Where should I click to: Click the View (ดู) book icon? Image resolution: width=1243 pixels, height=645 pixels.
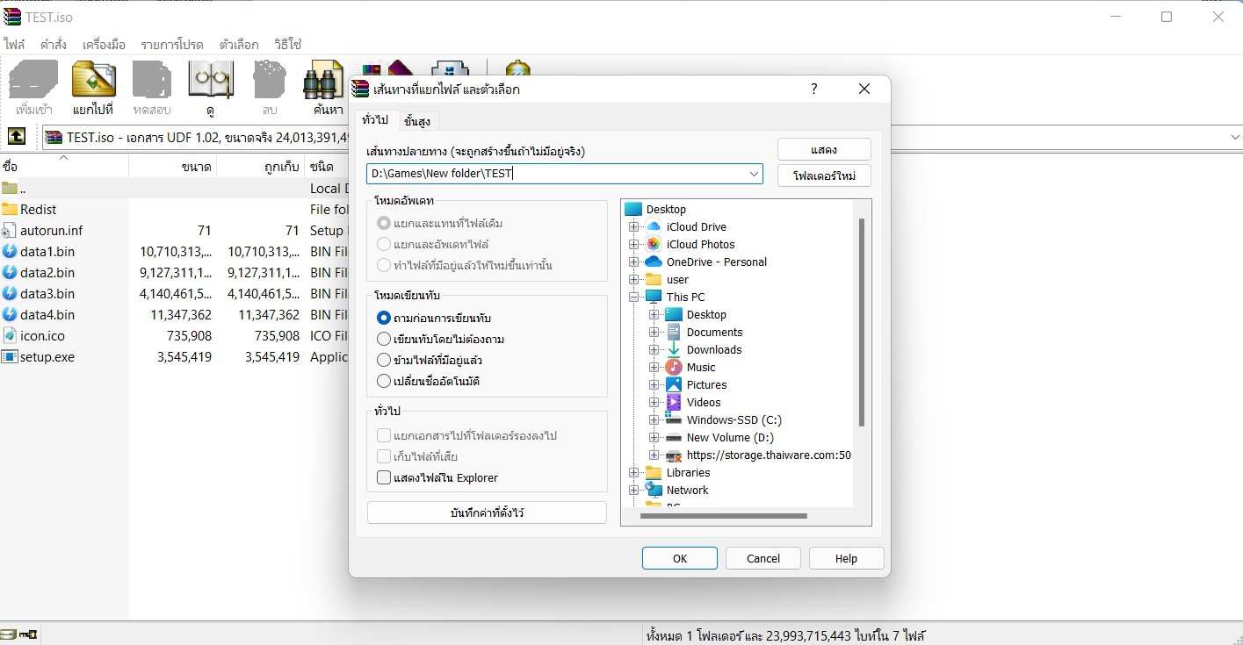click(x=211, y=80)
